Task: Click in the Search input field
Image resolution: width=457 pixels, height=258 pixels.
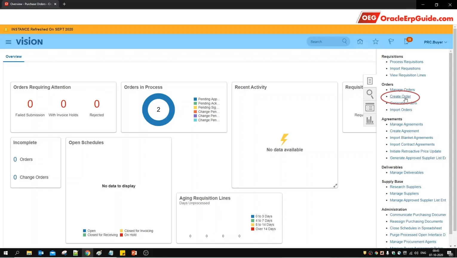Action: click(x=325, y=42)
